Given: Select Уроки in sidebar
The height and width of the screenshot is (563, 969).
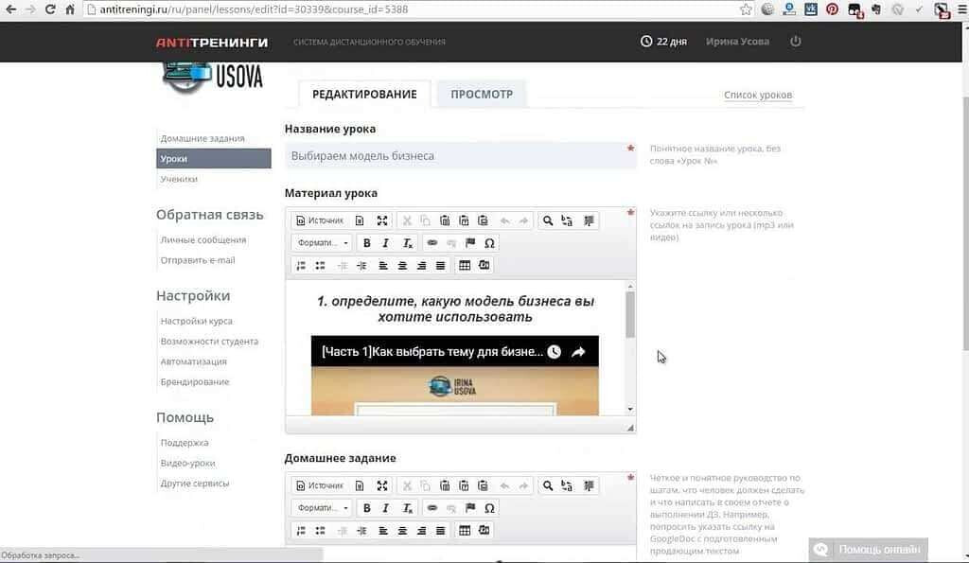Looking at the screenshot, I should [x=213, y=158].
